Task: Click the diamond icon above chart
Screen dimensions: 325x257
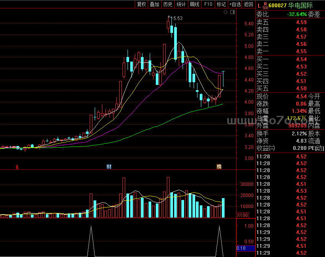Action: [x=225, y=12]
